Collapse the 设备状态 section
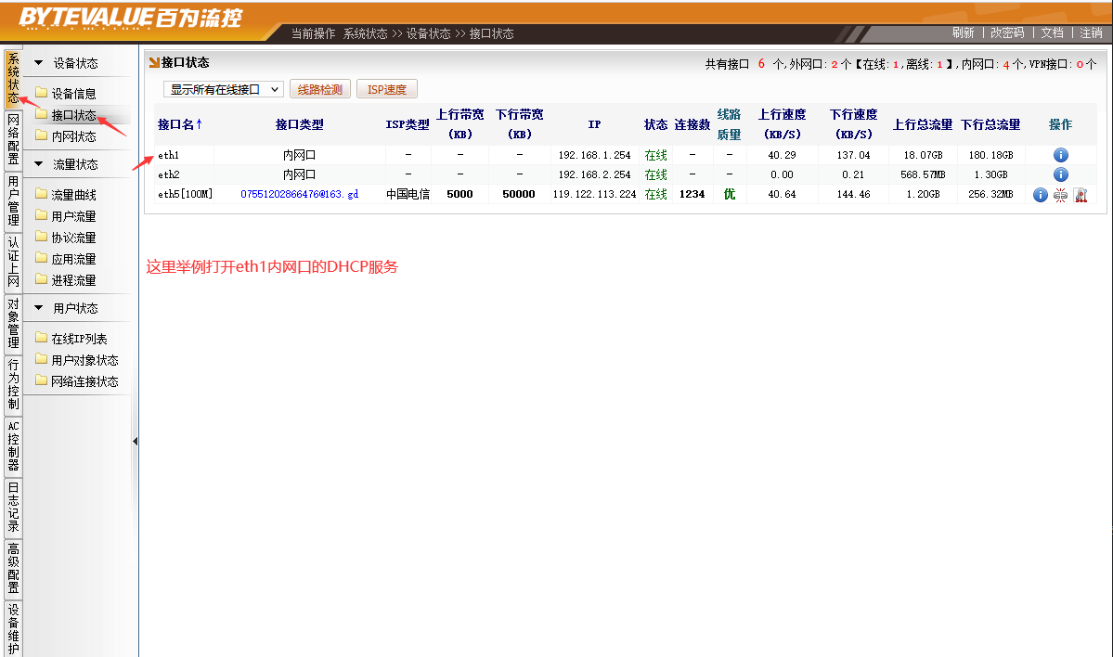Image resolution: width=1113 pixels, height=657 pixels. [x=38, y=64]
